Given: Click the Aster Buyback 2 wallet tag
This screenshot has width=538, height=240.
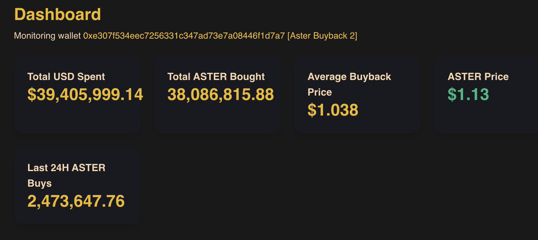Looking at the screenshot, I should [x=322, y=36].
